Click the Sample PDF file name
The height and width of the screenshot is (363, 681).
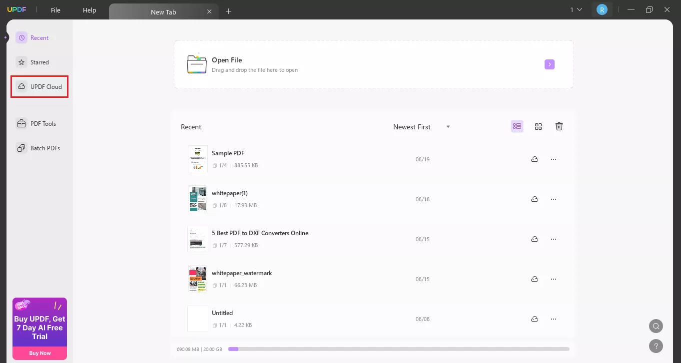click(x=228, y=153)
